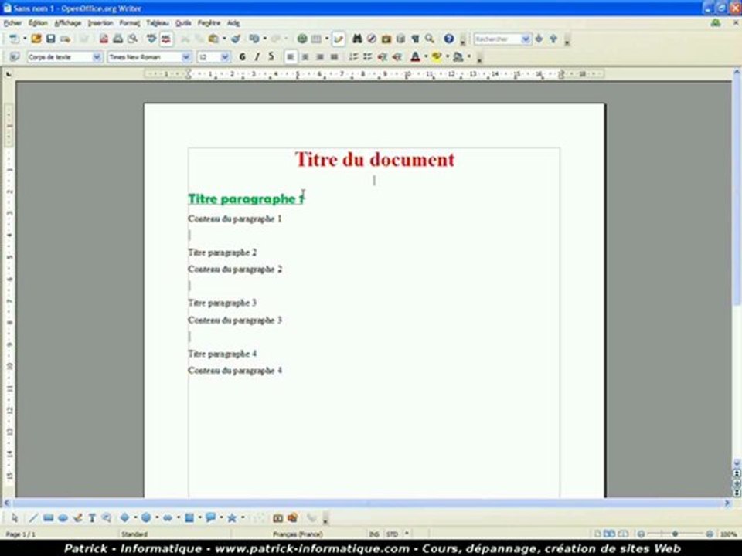Screen dimensions: 742x556
Task: Apply Background Color bucket
Action: point(458,56)
